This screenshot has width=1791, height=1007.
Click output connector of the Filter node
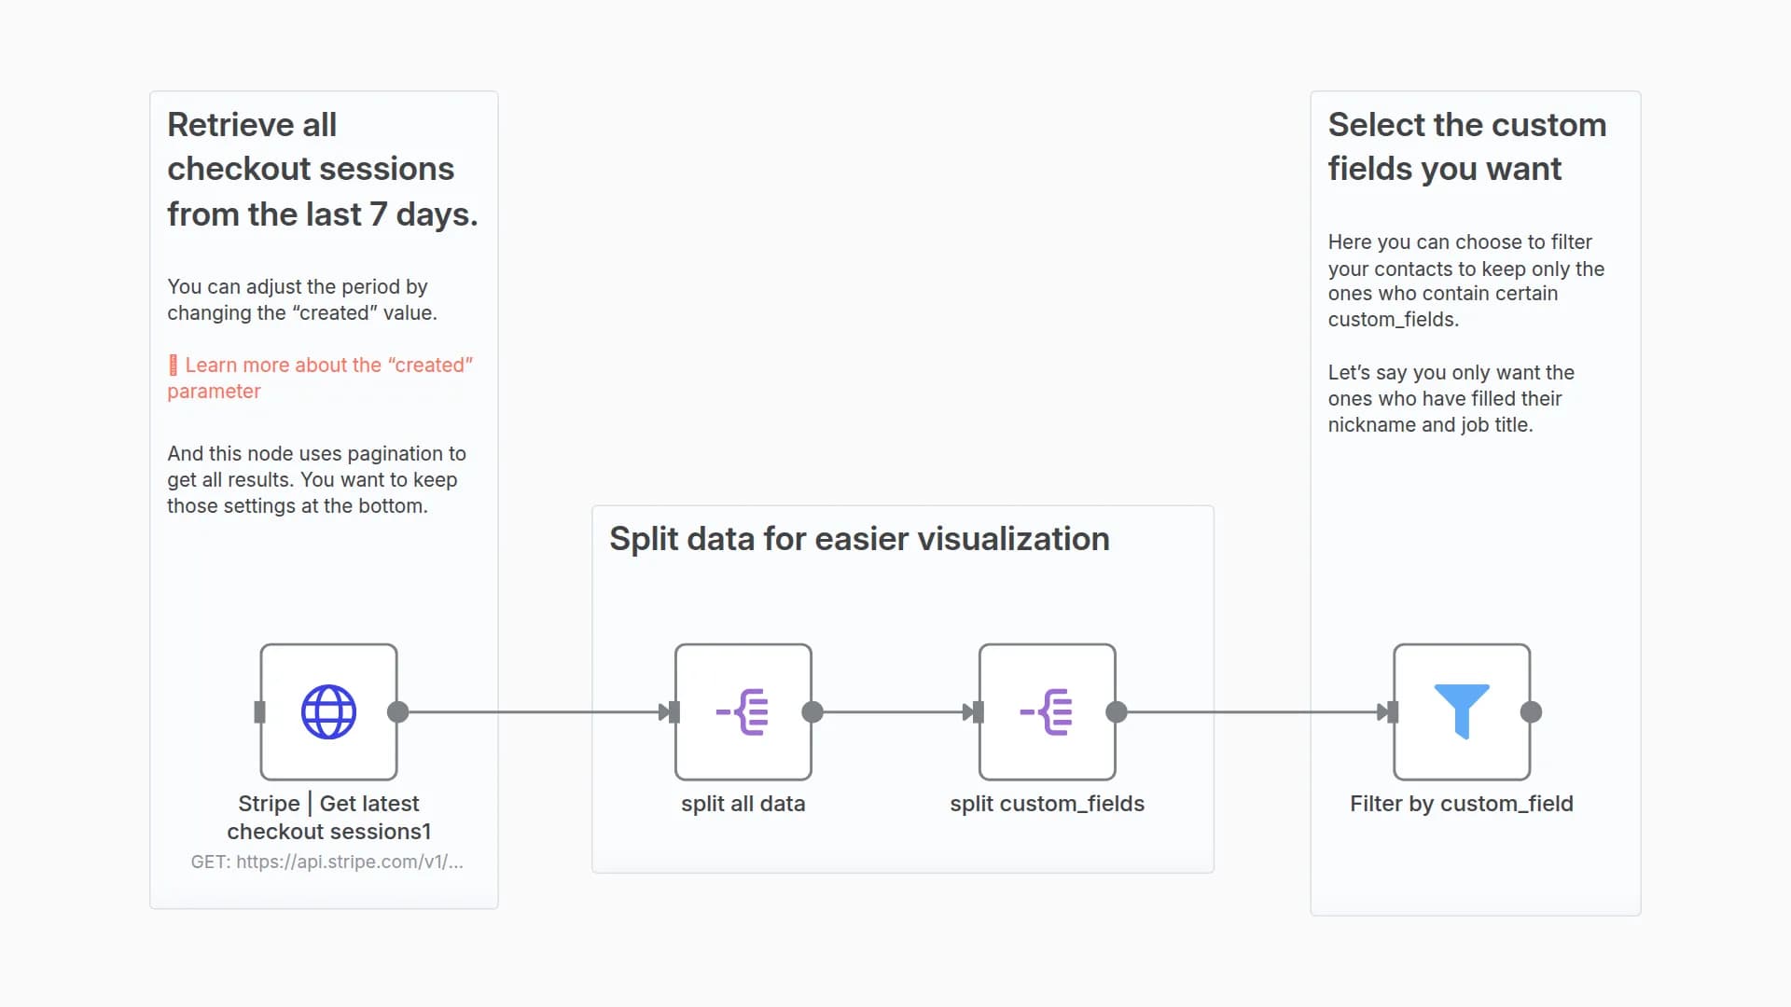(x=1531, y=712)
